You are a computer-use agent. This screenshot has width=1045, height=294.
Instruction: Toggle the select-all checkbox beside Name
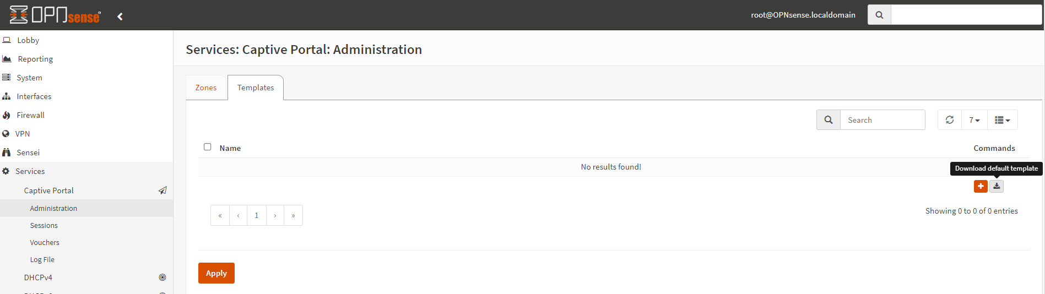click(208, 147)
